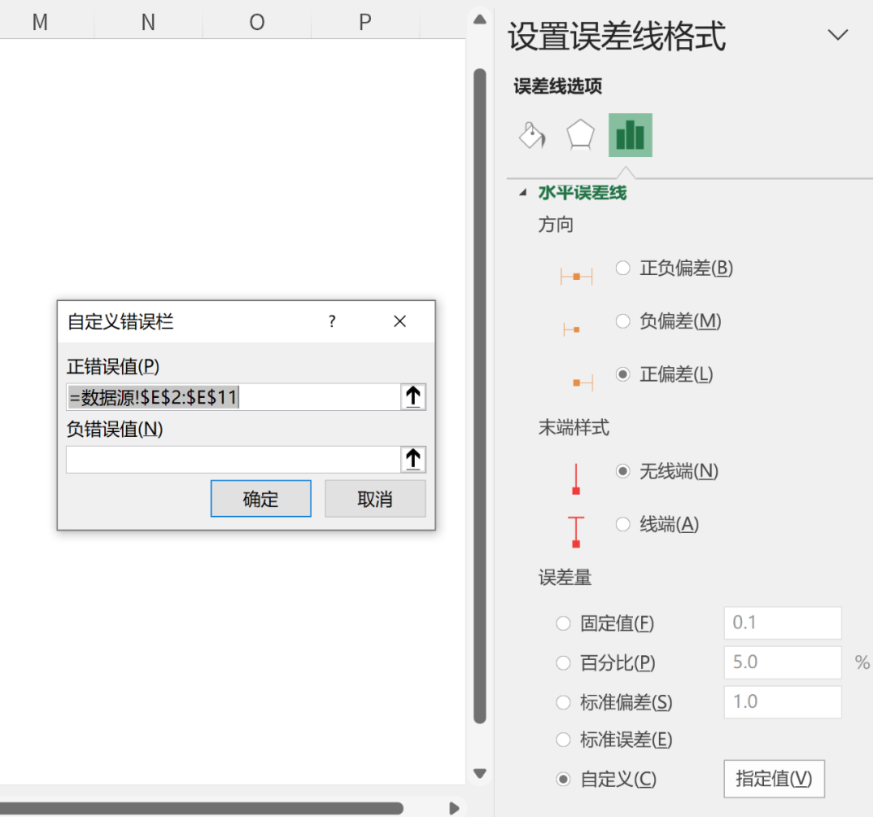Open the 误差线选项 dropdown heading

coord(558,87)
